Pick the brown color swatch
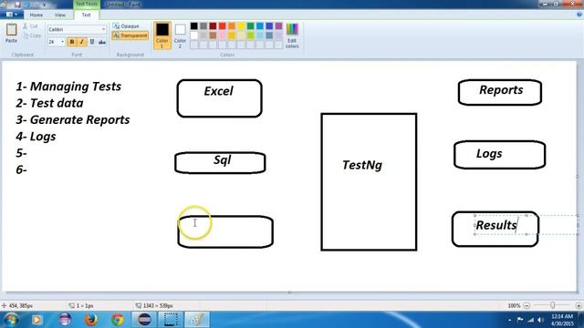This screenshot has width=584, height=328. point(213,36)
